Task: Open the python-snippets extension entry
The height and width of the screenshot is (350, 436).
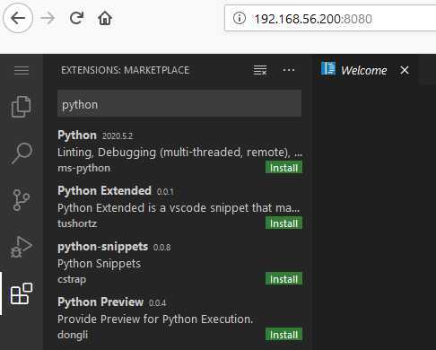Action: [179, 262]
